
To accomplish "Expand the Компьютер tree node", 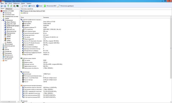I will point(2,13).
